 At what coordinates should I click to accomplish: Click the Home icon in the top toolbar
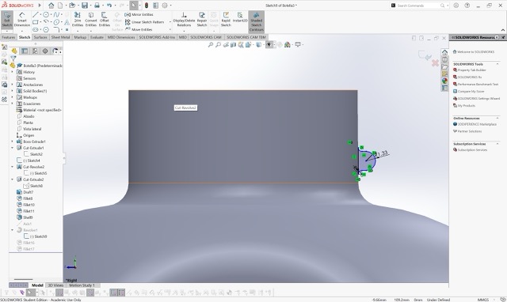(x=51, y=6)
